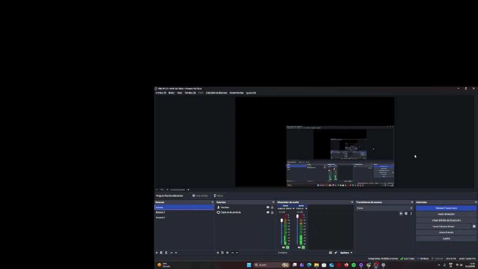Viewport: 478px width, 269px height.
Task: Open Ajustes from the Controles panel
Action: click(x=446, y=238)
